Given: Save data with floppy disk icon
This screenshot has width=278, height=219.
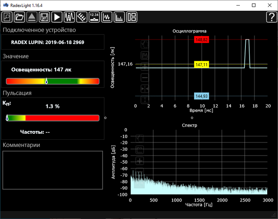Looking at the screenshot, I should [44, 17].
